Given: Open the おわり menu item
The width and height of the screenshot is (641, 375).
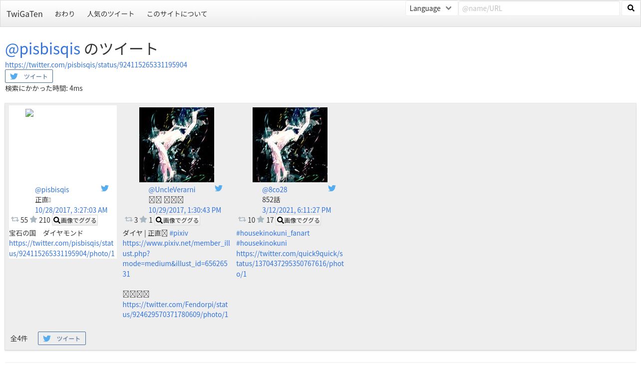Looking at the screenshot, I should tap(65, 14).
